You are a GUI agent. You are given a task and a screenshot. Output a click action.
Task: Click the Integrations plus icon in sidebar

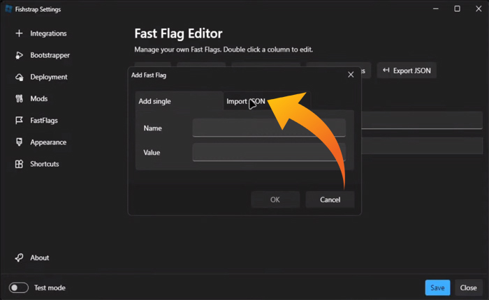pos(19,33)
